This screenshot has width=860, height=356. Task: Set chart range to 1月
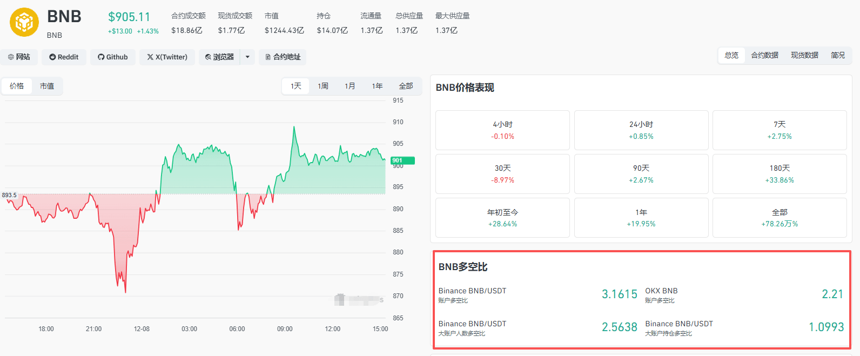coord(350,86)
